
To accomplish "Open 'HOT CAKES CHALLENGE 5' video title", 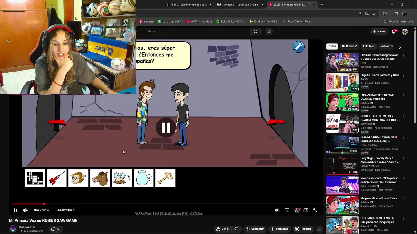I will (x=377, y=220).
